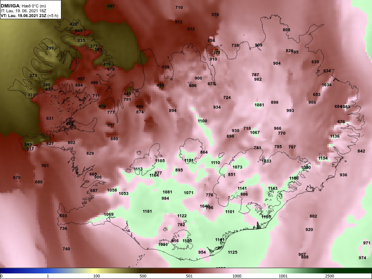Click the 100 label on the color scale

tap(96, 276)
